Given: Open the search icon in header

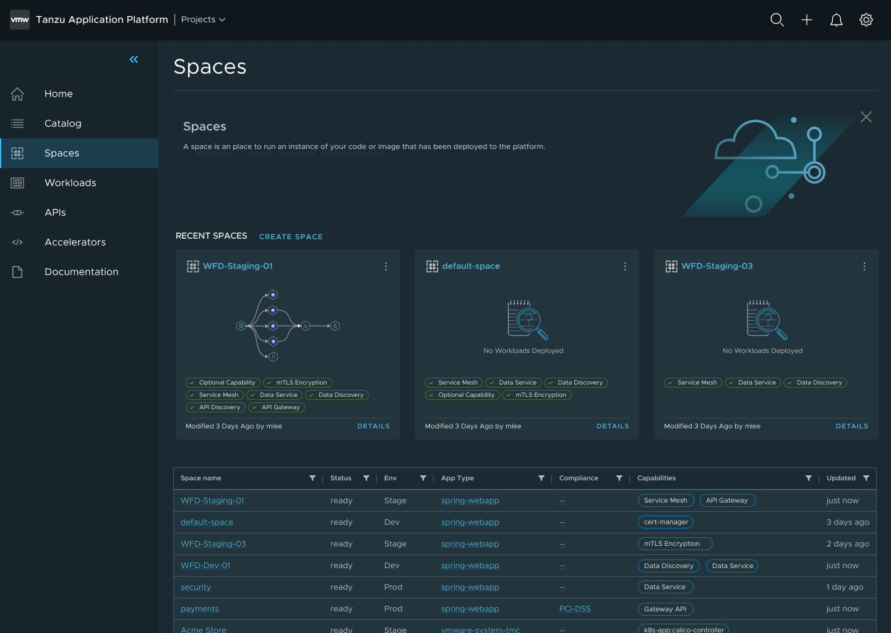Looking at the screenshot, I should click(777, 20).
